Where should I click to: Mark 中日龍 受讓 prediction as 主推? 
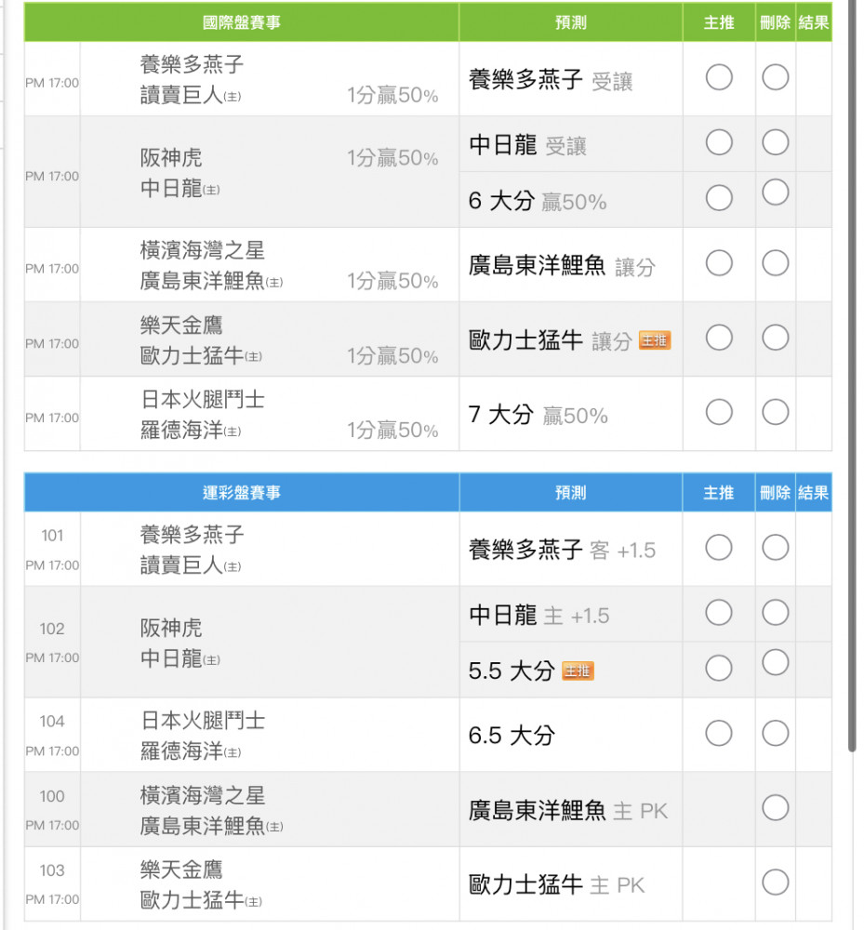(719, 142)
